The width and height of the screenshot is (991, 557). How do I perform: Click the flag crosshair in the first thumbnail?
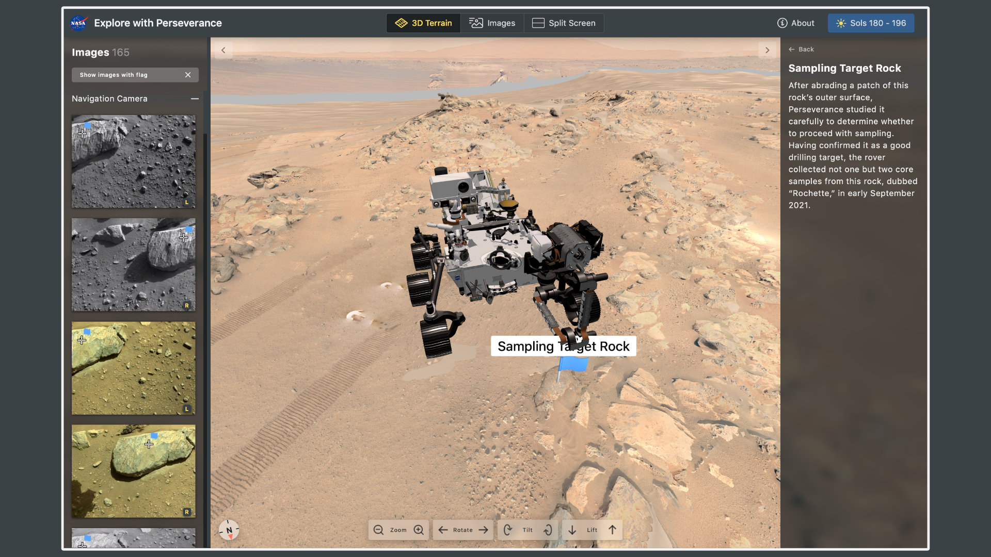pyautogui.click(x=83, y=133)
